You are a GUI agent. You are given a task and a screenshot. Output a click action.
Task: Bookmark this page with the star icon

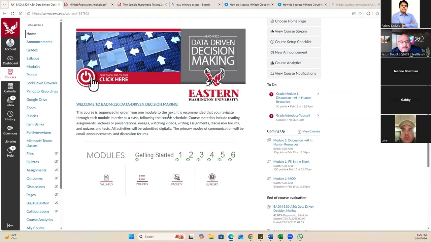pos(360,13)
